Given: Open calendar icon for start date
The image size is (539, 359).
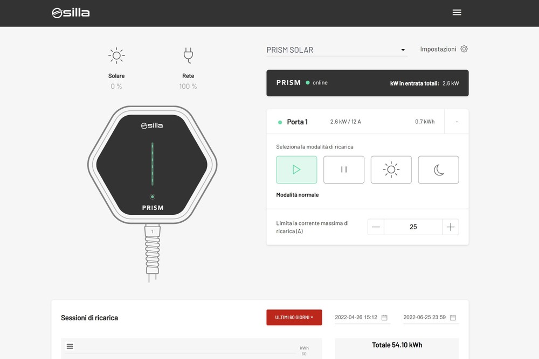Looking at the screenshot, I should point(384,318).
